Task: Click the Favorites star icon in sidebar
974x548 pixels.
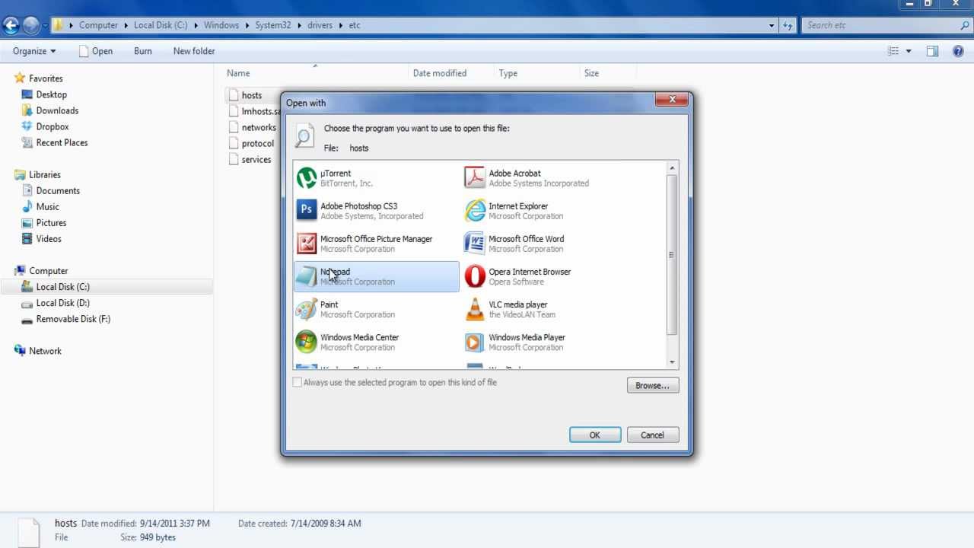Action: coord(20,78)
